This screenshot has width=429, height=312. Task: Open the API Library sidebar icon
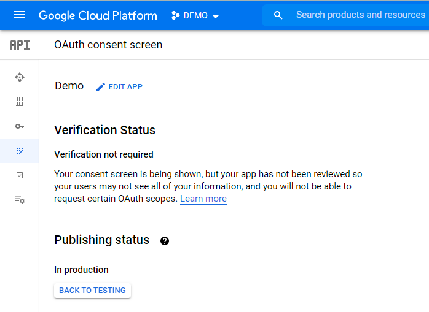coord(20,102)
